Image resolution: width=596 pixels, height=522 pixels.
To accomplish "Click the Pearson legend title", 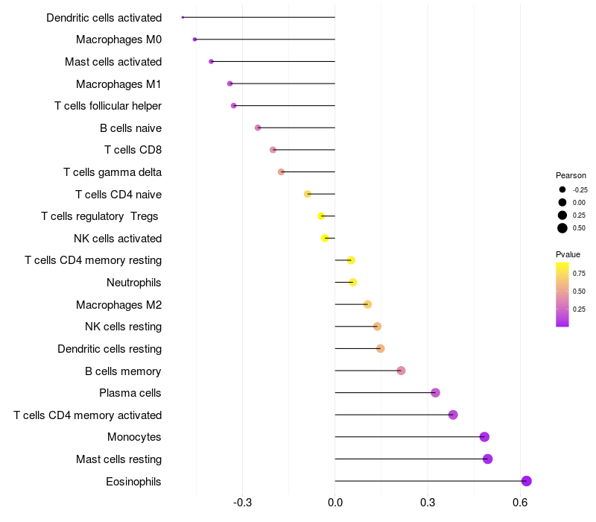I will point(571,175).
